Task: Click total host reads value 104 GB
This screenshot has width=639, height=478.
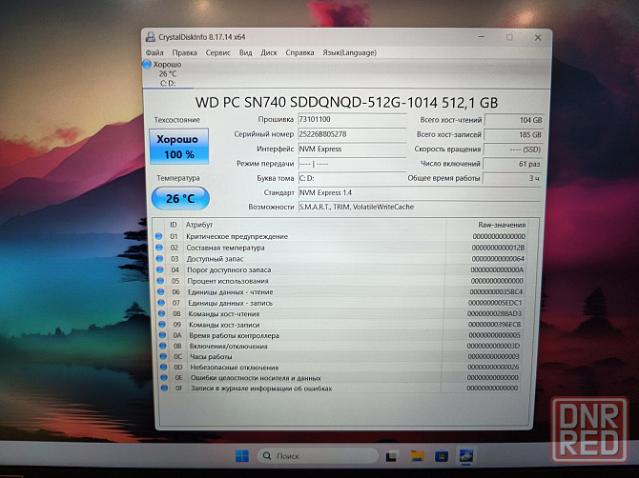Action: coord(514,120)
